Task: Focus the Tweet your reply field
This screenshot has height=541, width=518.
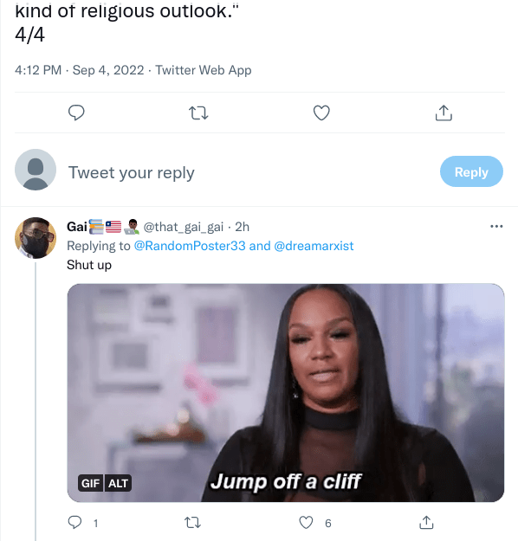Action: (249, 172)
